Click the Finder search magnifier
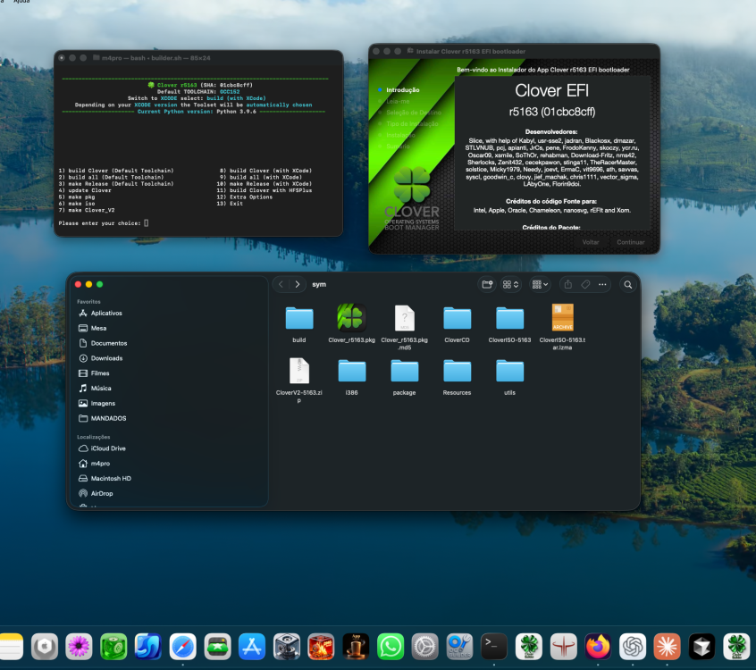Screen dimensions: 756x670 (x=627, y=285)
